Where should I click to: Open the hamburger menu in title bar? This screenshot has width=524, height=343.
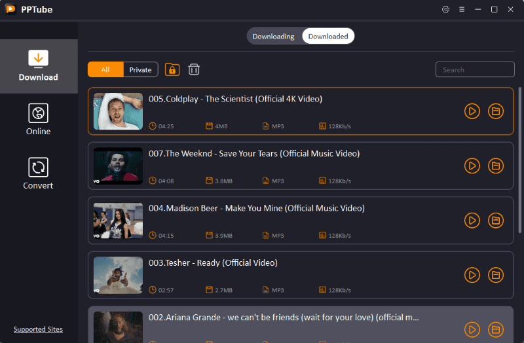point(462,9)
